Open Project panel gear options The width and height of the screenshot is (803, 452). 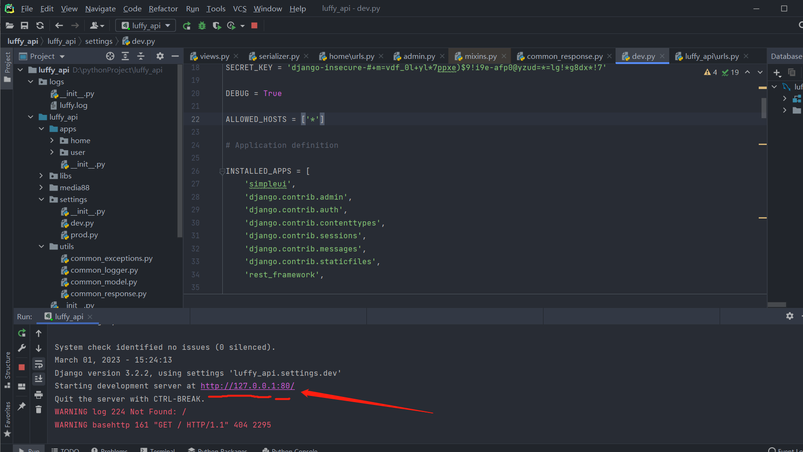click(x=160, y=56)
